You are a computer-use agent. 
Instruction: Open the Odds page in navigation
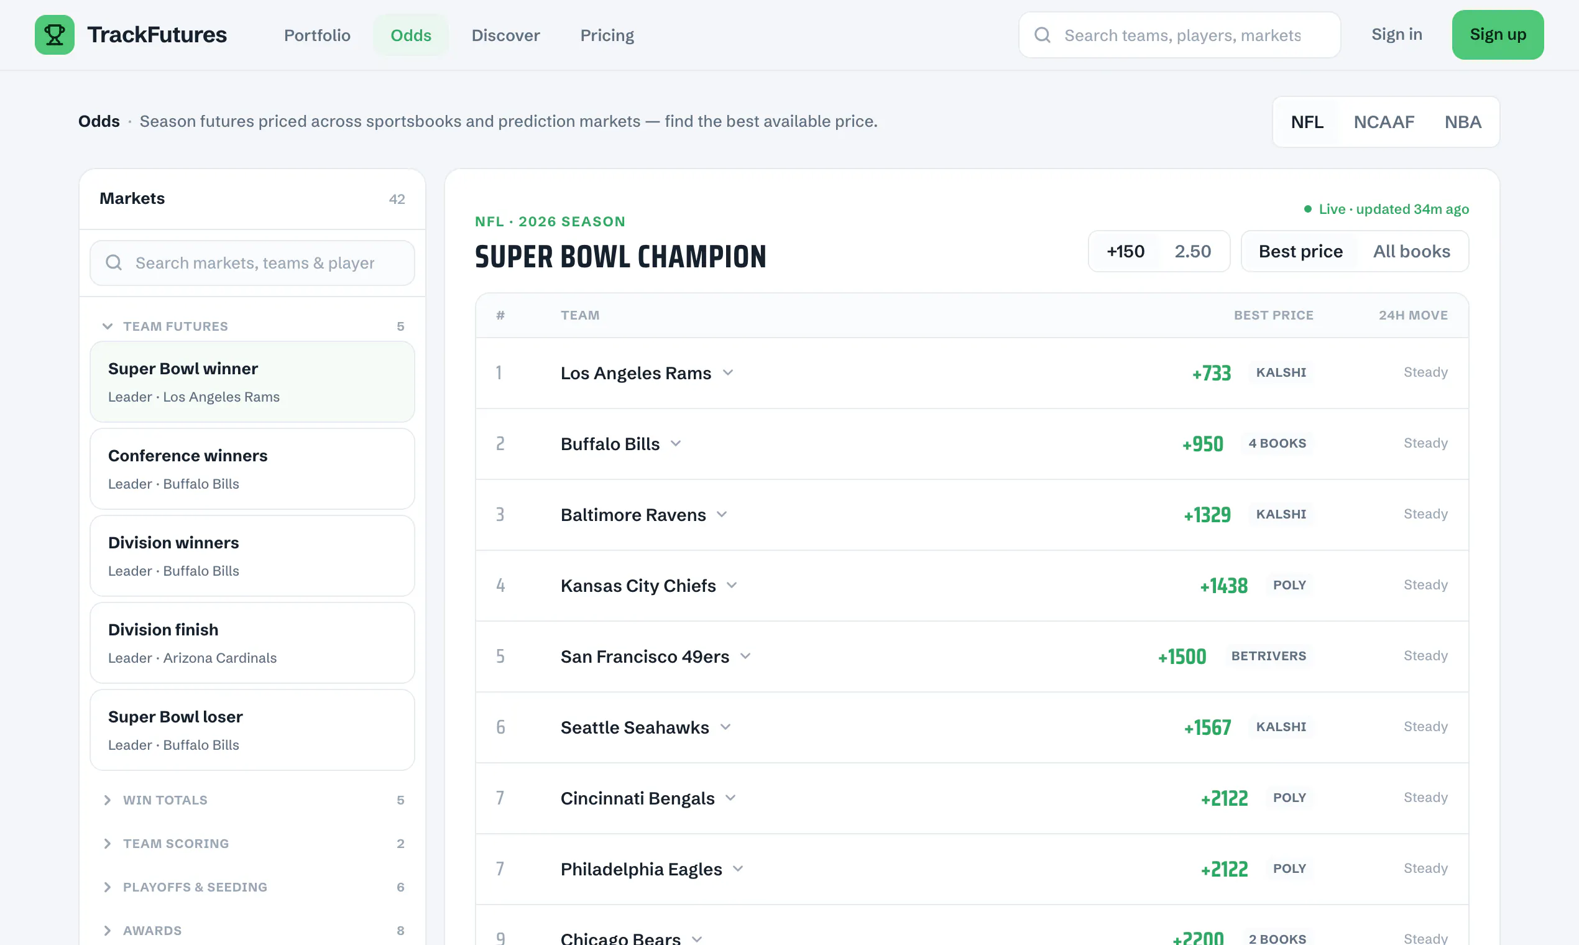click(x=411, y=35)
